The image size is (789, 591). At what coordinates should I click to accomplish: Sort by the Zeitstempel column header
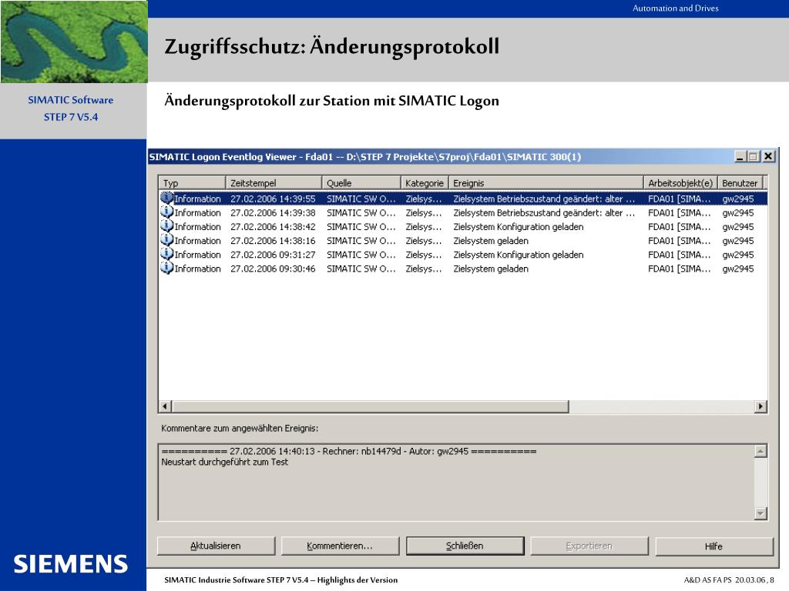tap(274, 183)
